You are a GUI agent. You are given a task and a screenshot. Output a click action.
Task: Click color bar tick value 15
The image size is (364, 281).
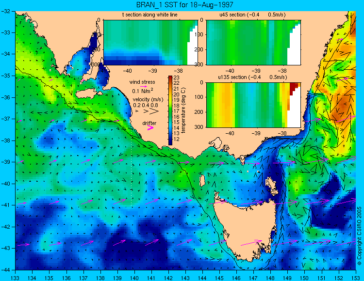tap(177, 122)
